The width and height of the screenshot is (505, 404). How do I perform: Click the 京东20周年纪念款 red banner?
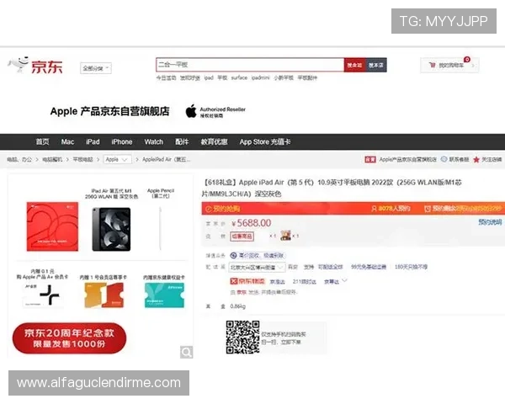(69, 338)
